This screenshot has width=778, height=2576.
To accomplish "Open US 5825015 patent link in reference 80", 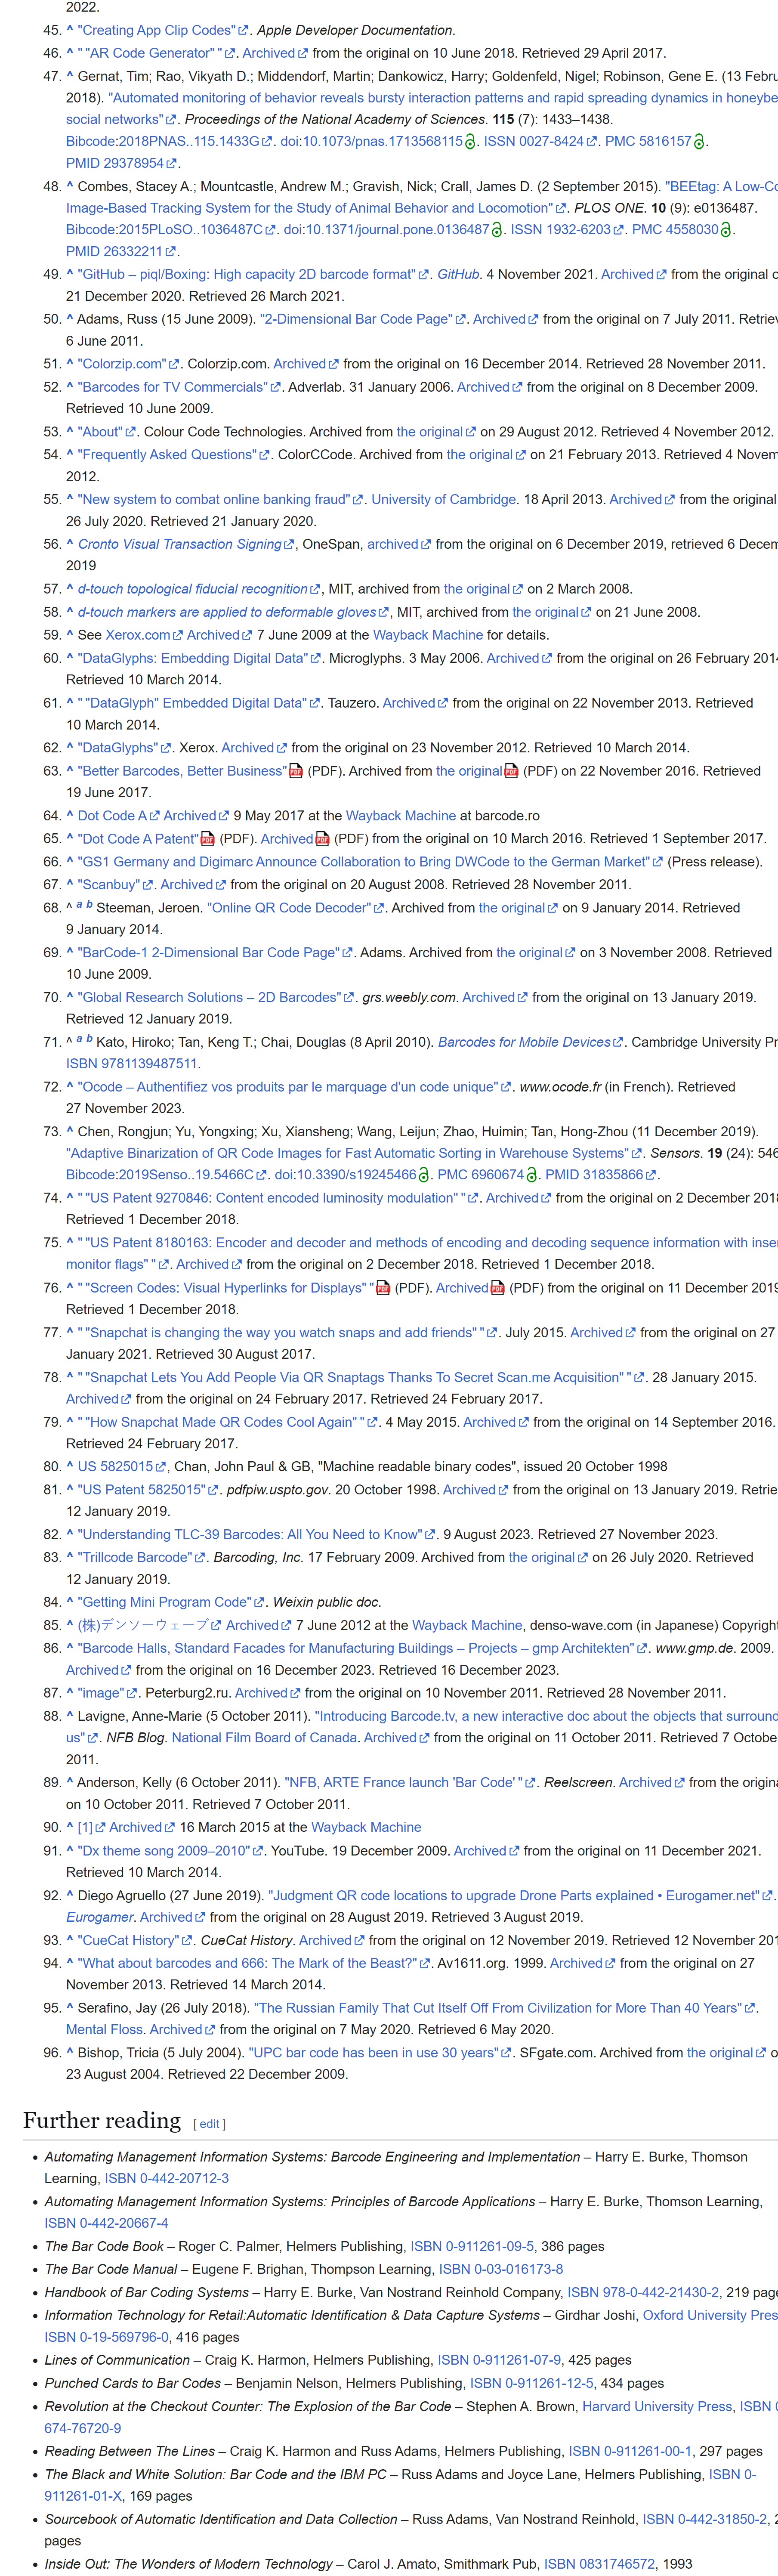I will pos(115,1466).
